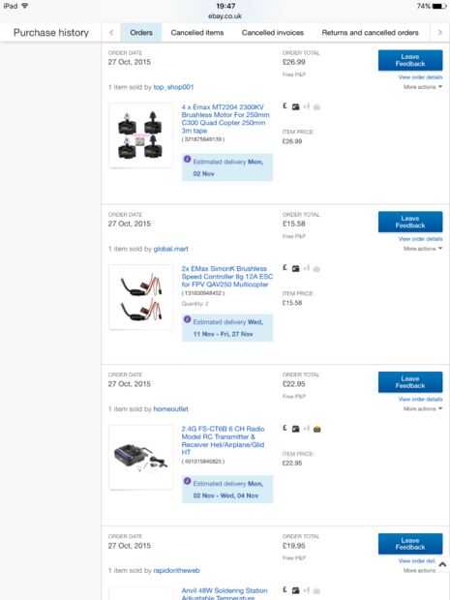Click info icon in motor delivery estimate
The width and height of the screenshot is (450, 600).
pyautogui.click(x=187, y=159)
